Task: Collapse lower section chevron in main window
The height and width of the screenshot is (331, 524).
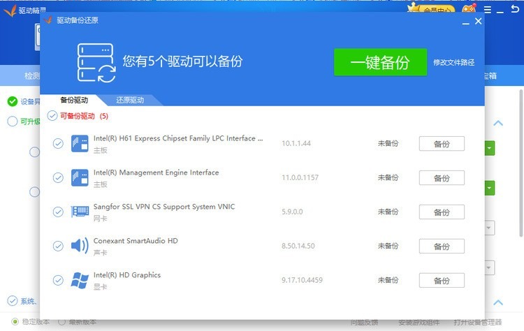Action: [498, 302]
